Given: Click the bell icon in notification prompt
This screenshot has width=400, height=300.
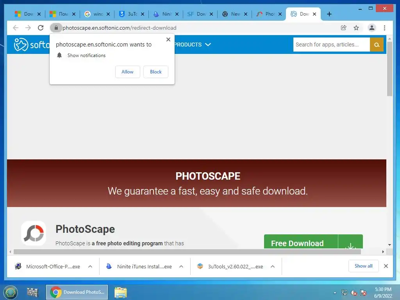Looking at the screenshot, I should (59, 55).
